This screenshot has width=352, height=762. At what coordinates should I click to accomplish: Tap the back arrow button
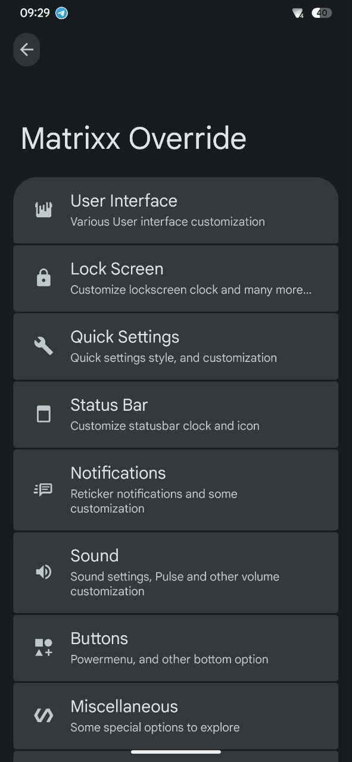point(27,49)
